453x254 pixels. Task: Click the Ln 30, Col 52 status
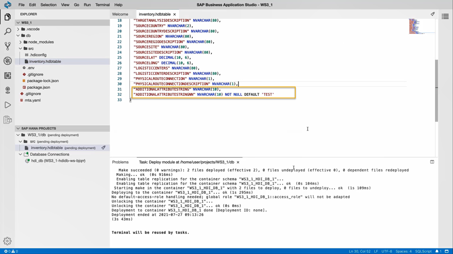pos(359,251)
